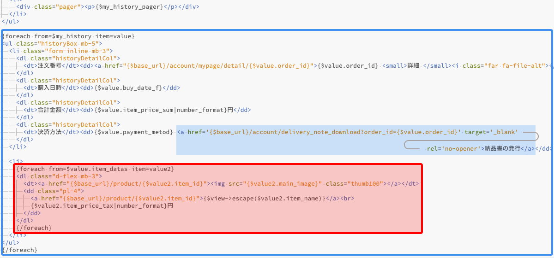Click the foreach $value.item_datas opening line

point(95,169)
